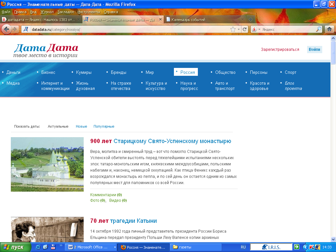Click the page scrollbar up arrow

tap(333, 38)
